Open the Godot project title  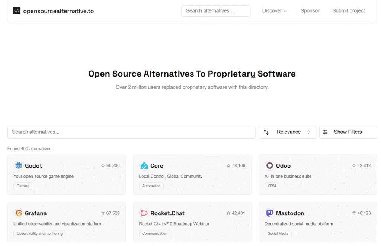[33, 166]
